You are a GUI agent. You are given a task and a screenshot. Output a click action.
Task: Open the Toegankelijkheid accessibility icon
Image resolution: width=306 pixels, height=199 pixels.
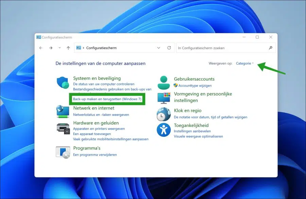[164, 130]
